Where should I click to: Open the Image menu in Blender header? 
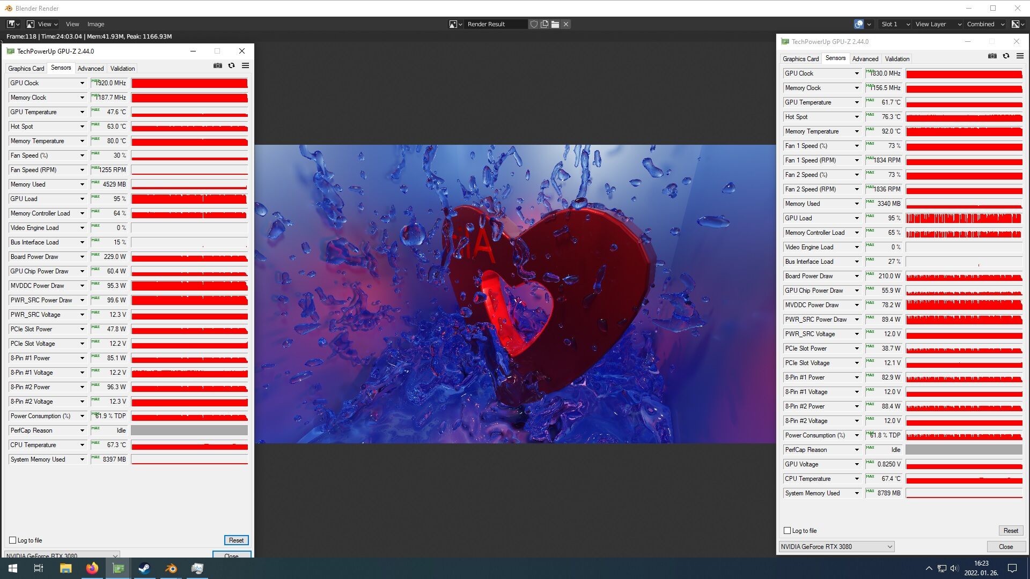click(x=95, y=24)
